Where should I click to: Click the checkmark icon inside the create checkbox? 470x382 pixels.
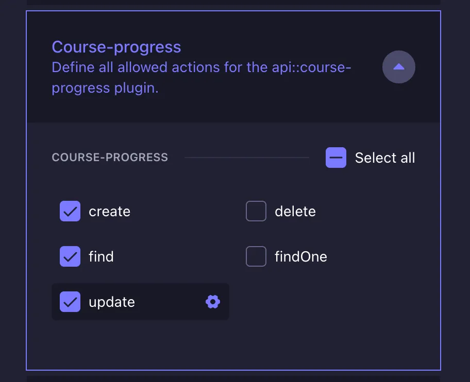click(70, 211)
